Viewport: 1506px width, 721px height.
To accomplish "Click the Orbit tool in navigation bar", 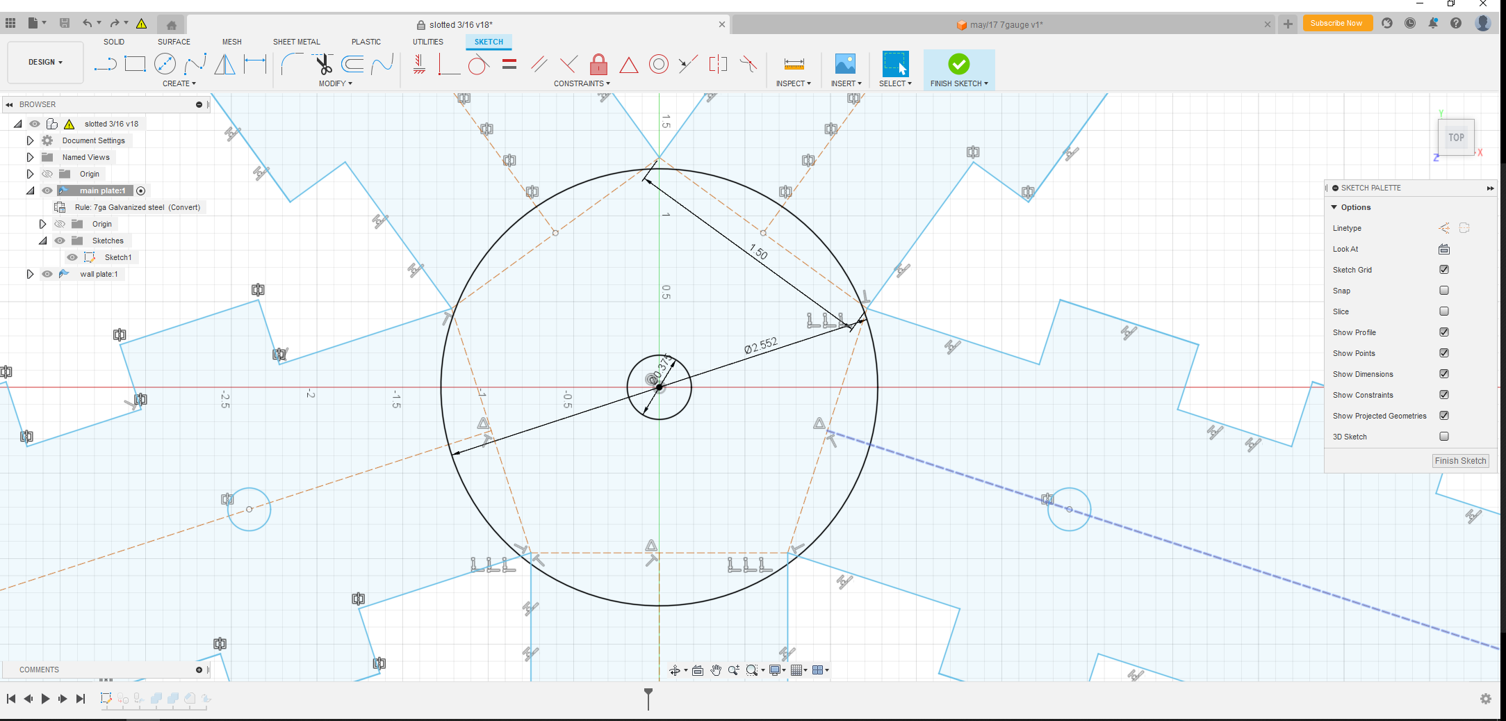I will tap(676, 670).
